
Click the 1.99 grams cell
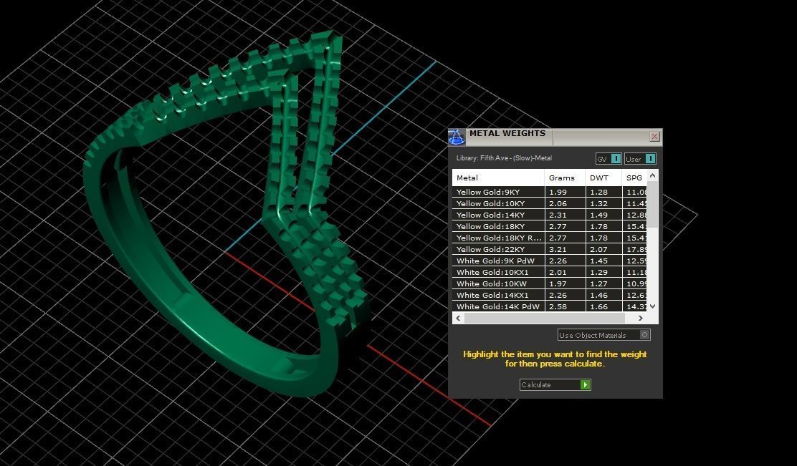click(565, 192)
